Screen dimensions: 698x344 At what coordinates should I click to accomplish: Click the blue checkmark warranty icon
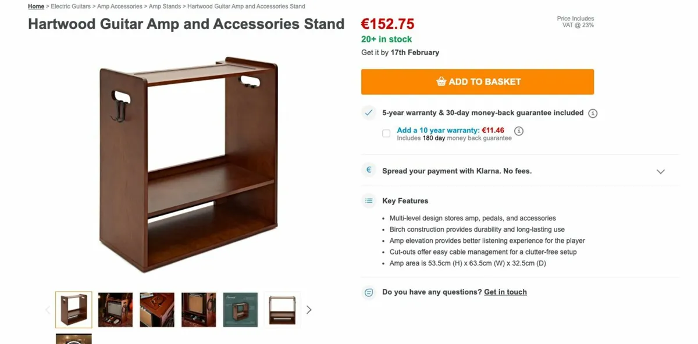[368, 113]
